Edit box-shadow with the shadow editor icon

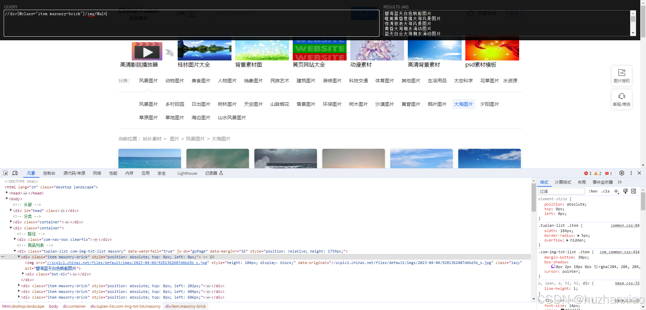pos(553,267)
